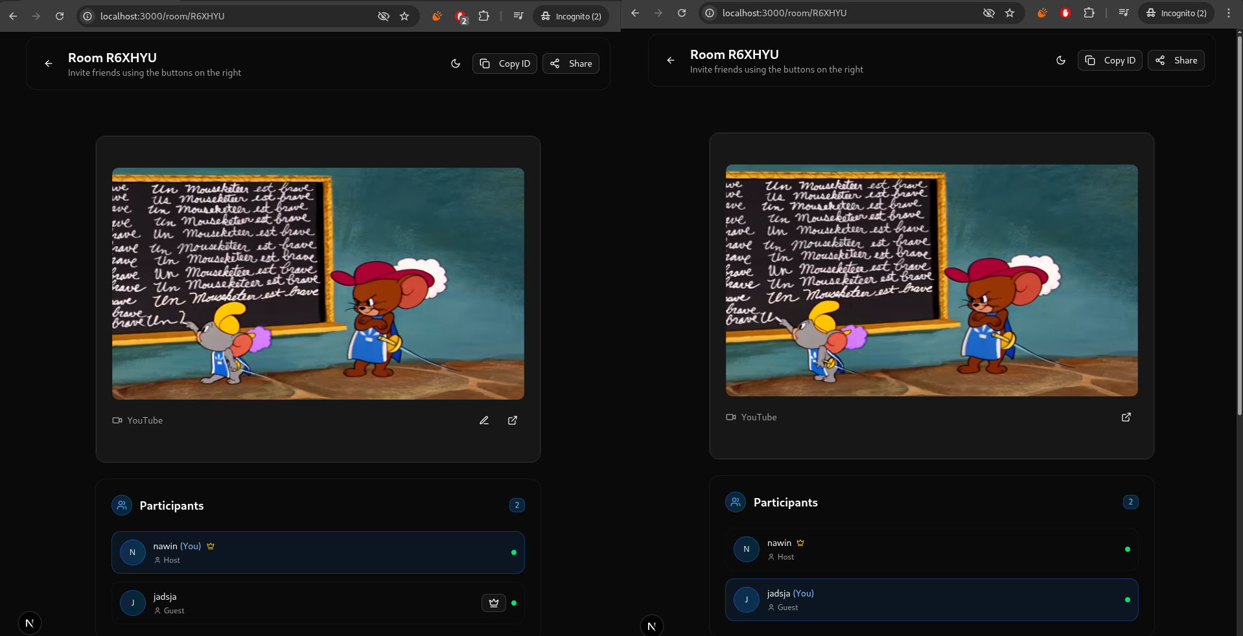This screenshot has height=636, width=1243.
Task: Select nawin (You) participant row in left window
Action: pyautogui.click(x=318, y=552)
